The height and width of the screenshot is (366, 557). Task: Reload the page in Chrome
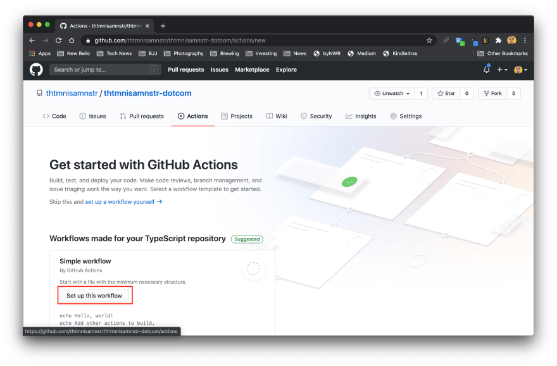point(58,40)
